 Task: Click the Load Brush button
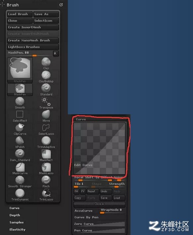[x=20, y=14]
